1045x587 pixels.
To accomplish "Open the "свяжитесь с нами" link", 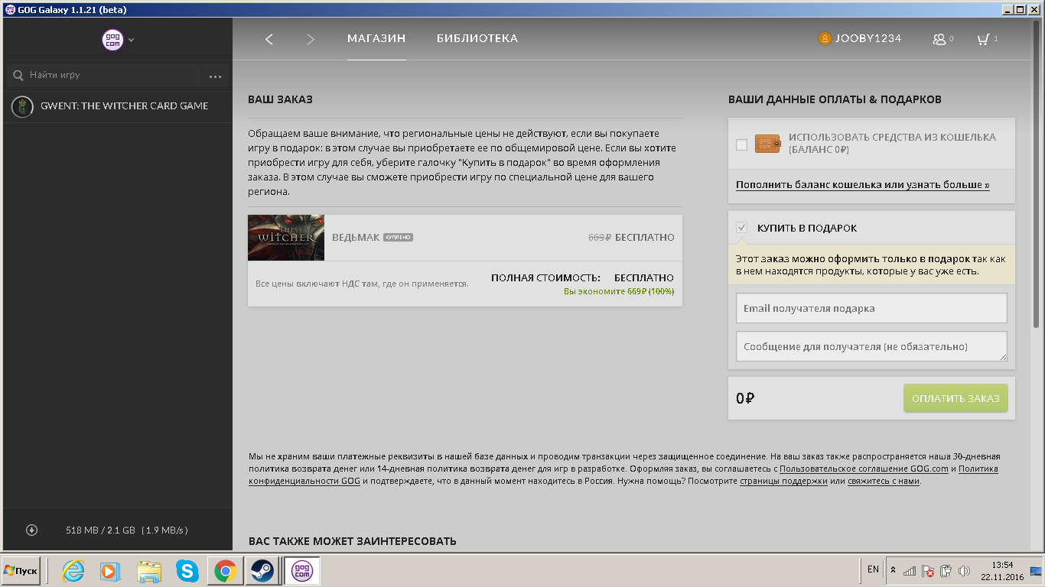I will coord(884,481).
